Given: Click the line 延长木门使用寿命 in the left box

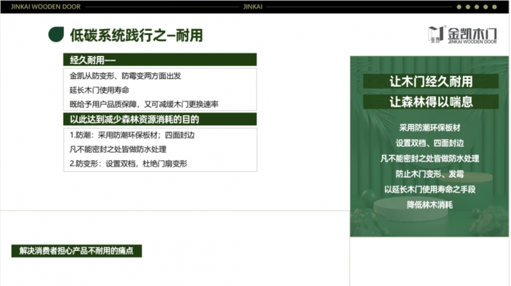Looking at the screenshot, I should pyautogui.click(x=99, y=90).
